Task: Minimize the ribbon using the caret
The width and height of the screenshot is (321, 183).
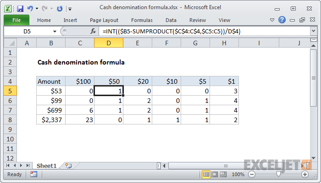Action: (272, 20)
